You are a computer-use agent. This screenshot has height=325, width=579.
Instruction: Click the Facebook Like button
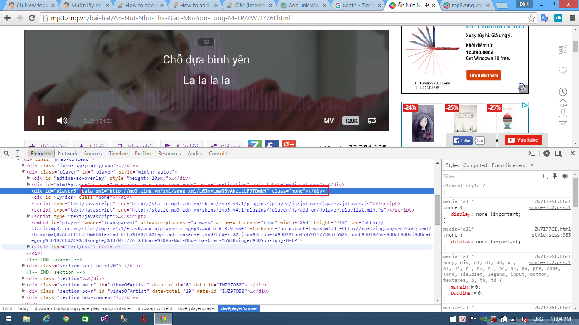pos(462,140)
